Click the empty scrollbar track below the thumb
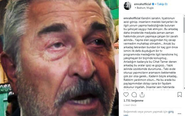The width and height of the screenshot is (185, 116). tap(184, 60)
